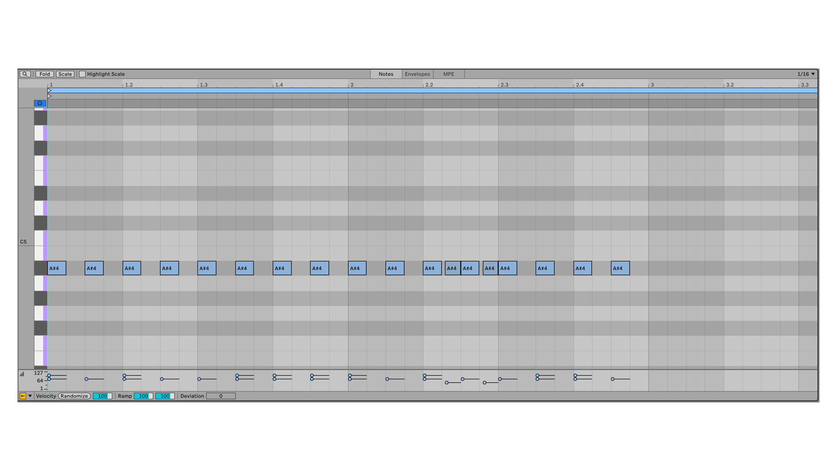
Task: Click ruler marker 2.2
Action: pyautogui.click(x=429, y=85)
